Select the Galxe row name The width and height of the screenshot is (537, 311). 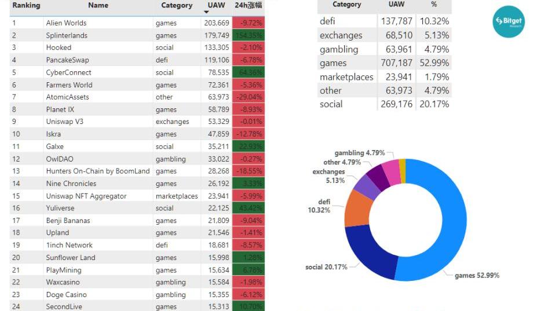click(x=55, y=147)
